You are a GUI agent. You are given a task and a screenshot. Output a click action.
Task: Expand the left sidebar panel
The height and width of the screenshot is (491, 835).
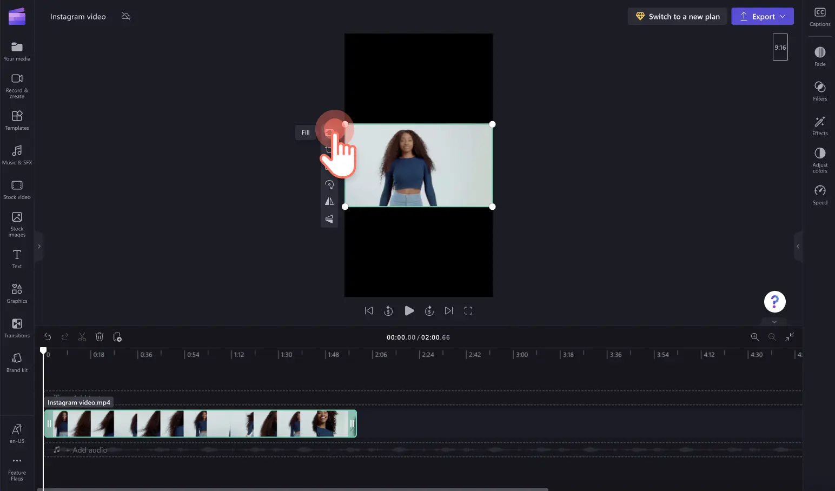39,247
